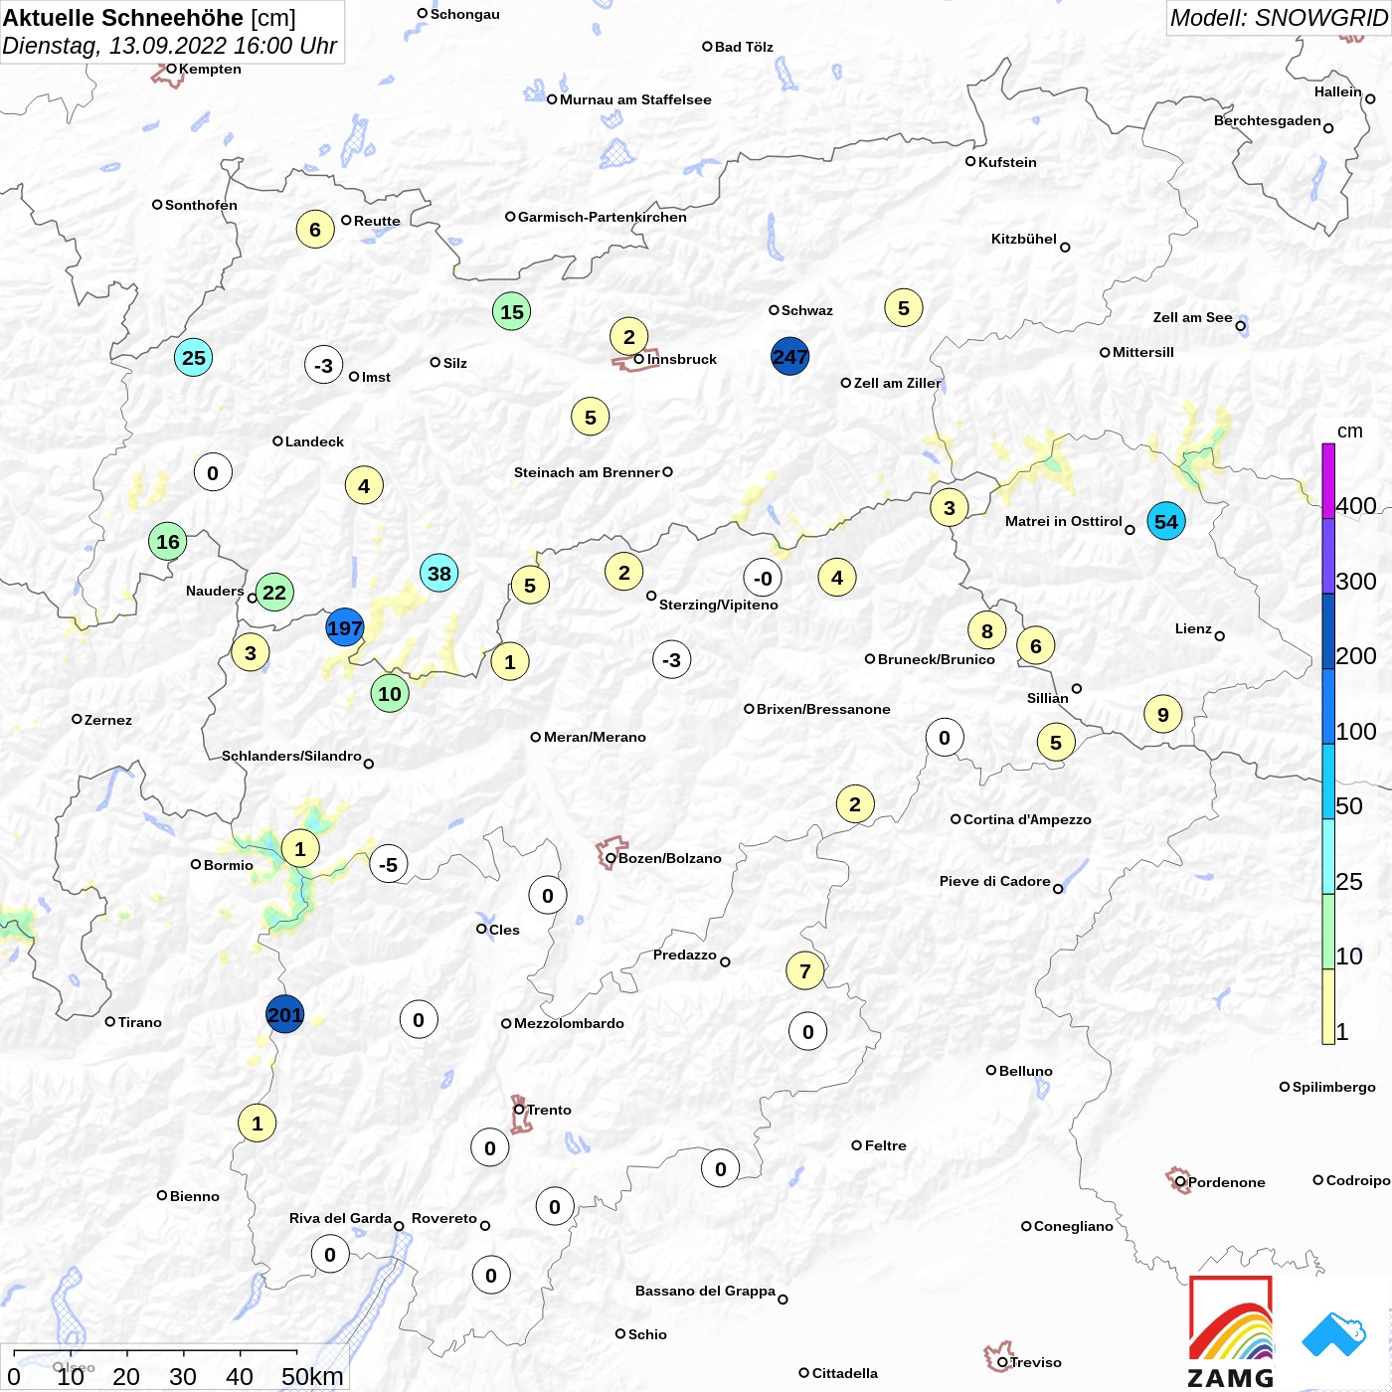Screen dimensions: 1392x1392
Task: Click the Pieve di Cadore label
Action: coord(995,881)
